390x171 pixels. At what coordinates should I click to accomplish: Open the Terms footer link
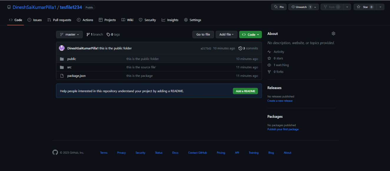104,153
